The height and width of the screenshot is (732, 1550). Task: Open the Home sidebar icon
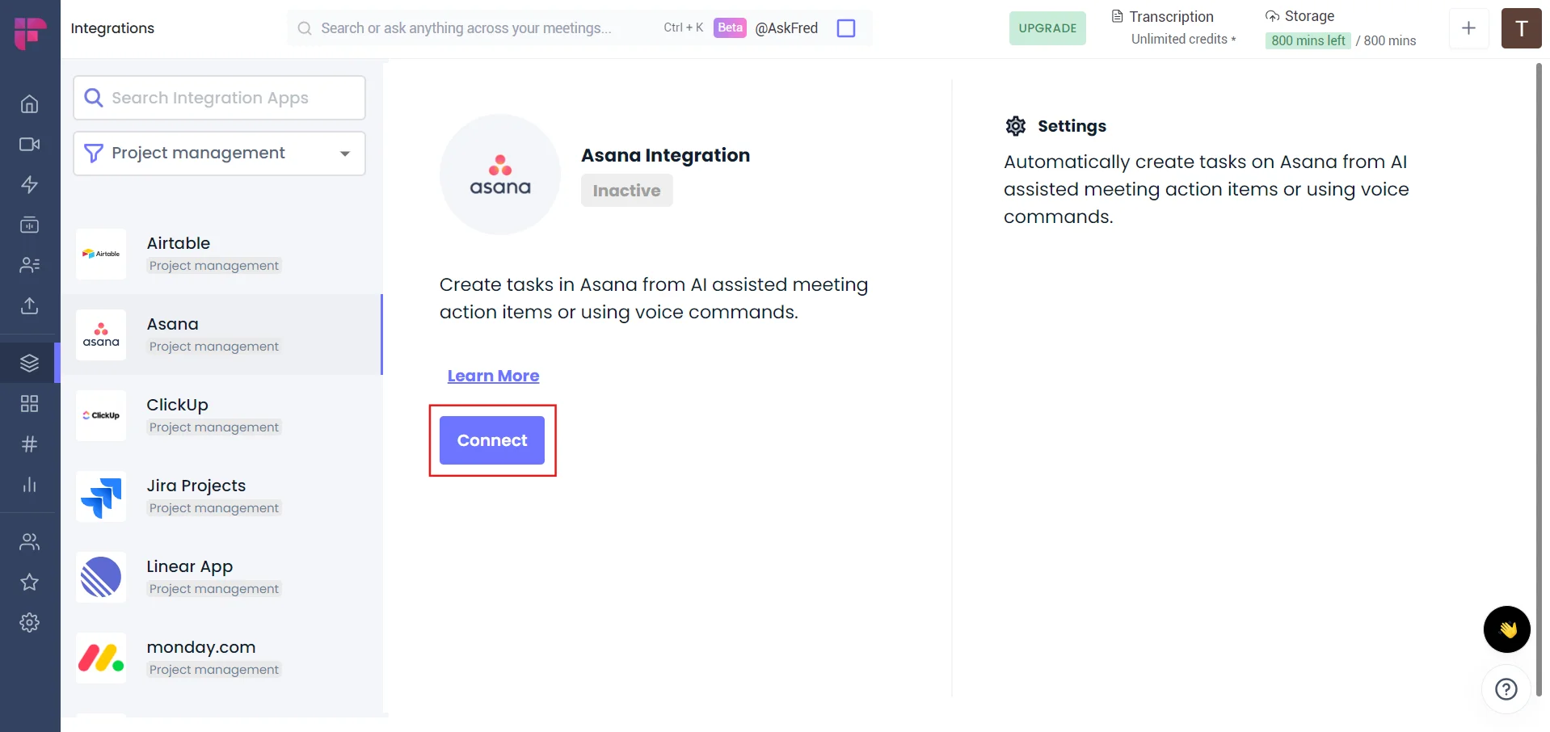coord(30,104)
